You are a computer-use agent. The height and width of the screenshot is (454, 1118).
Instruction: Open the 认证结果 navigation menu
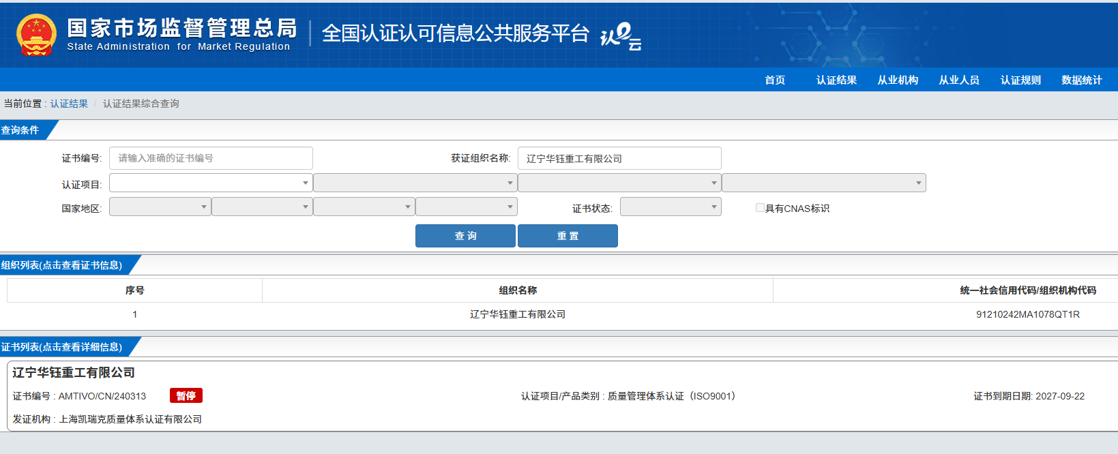click(836, 80)
